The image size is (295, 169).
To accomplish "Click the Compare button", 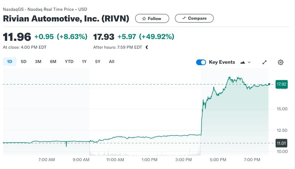I will pos(194,18).
